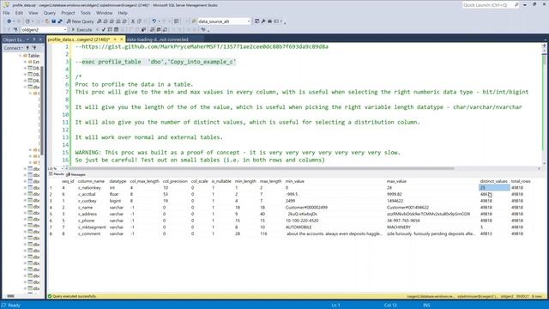Open the oldgen2 database dropdown
The width and height of the screenshot is (549, 309).
[x=65, y=30]
